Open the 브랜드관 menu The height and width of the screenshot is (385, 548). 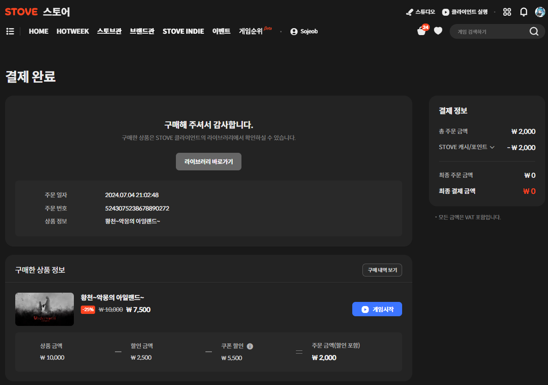pyautogui.click(x=142, y=31)
